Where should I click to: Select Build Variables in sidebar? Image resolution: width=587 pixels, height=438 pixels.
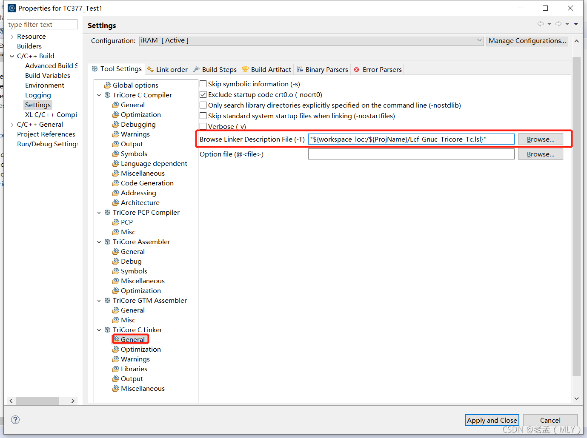(x=48, y=75)
